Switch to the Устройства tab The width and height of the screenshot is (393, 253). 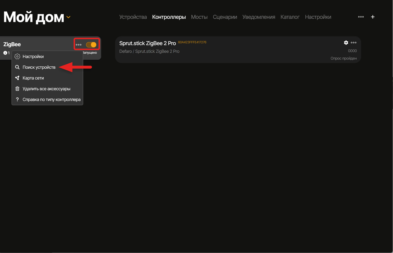(133, 17)
